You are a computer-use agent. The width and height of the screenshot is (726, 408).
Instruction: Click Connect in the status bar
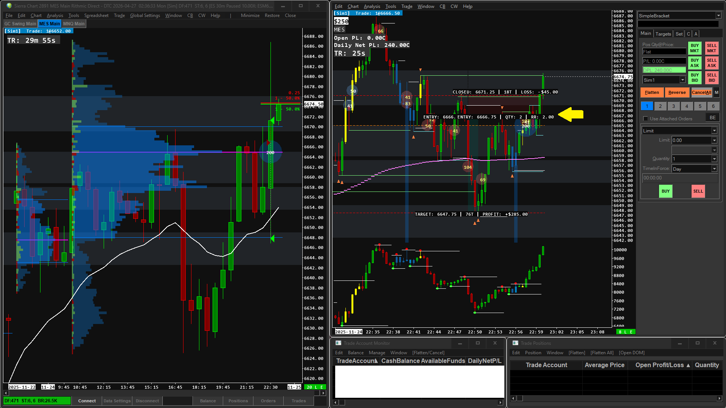87,401
